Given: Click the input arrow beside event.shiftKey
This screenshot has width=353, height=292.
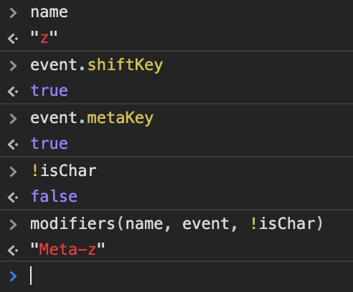Looking at the screenshot, I should pos(13,66).
